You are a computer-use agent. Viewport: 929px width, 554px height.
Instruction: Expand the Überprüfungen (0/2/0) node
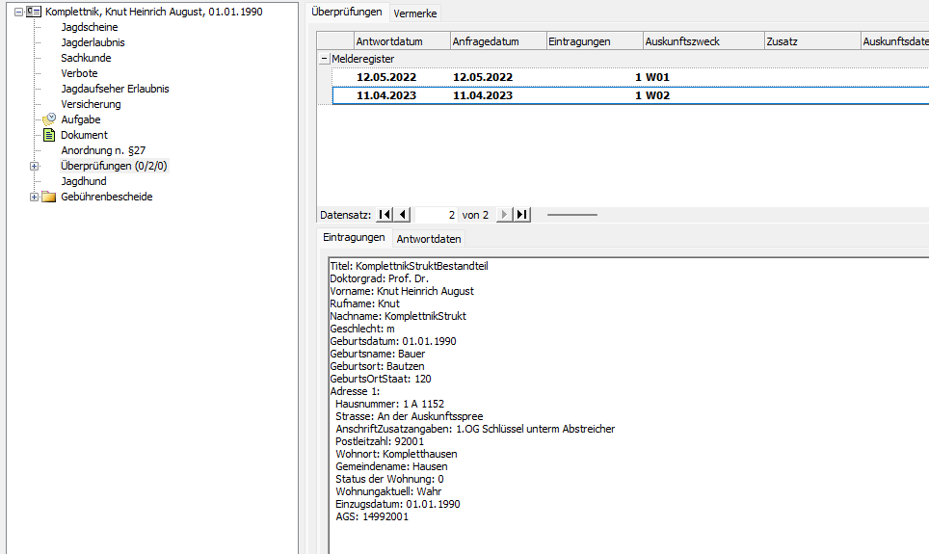pos(35,166)
